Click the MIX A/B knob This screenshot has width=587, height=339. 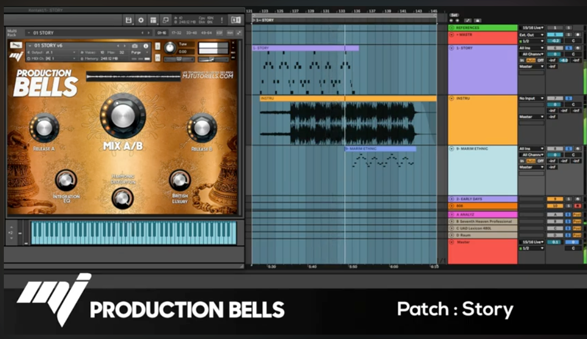(123, 115)
